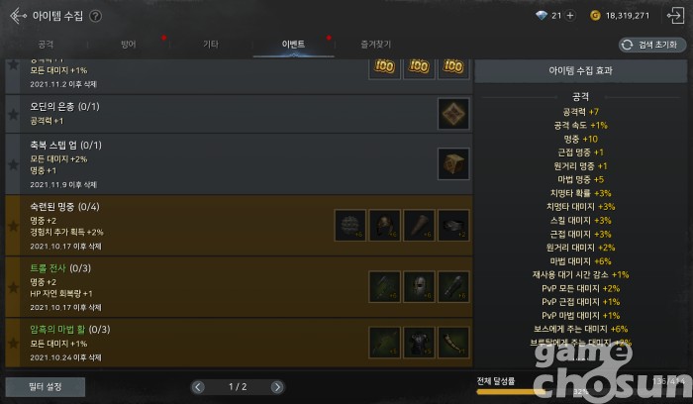
Task: Toggle favorite star for 축복 스텝 업
Action: [x=13, y=164]
